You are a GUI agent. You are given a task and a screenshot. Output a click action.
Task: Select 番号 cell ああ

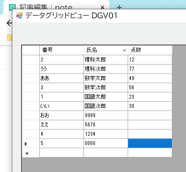point(61,78)
